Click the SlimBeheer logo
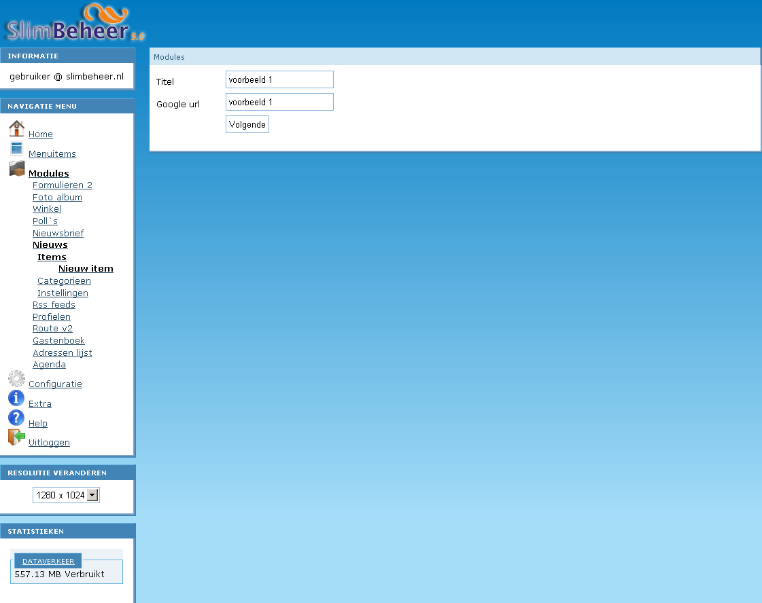 click(x=75, y=23)
